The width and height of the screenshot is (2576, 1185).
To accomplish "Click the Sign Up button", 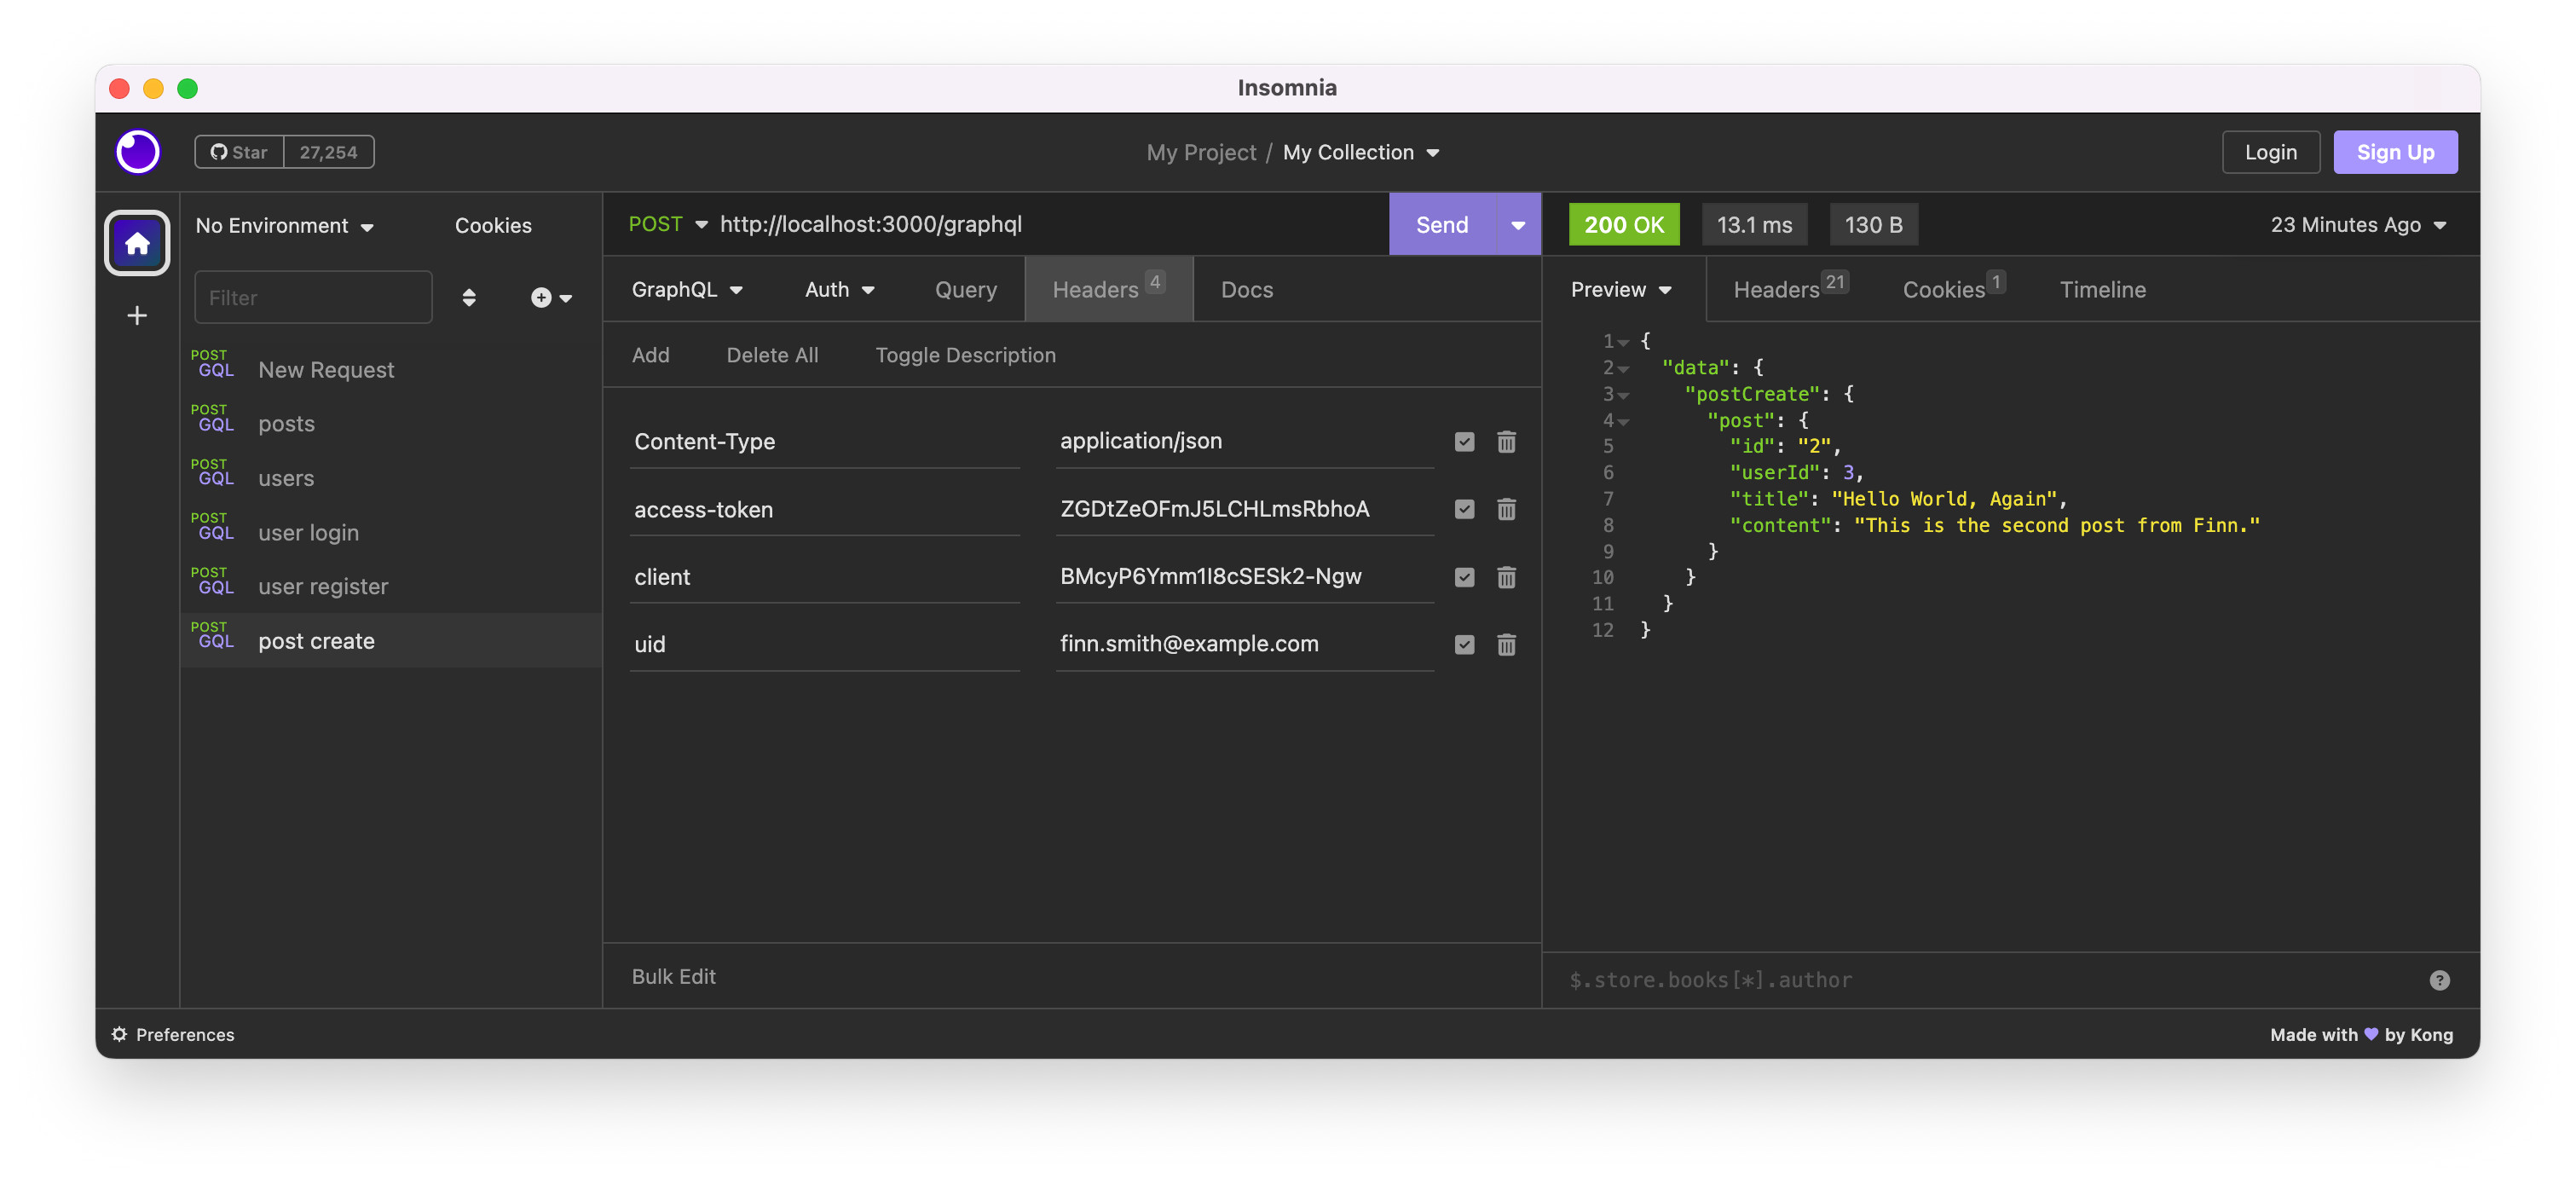I will [x=2395, y=152].
